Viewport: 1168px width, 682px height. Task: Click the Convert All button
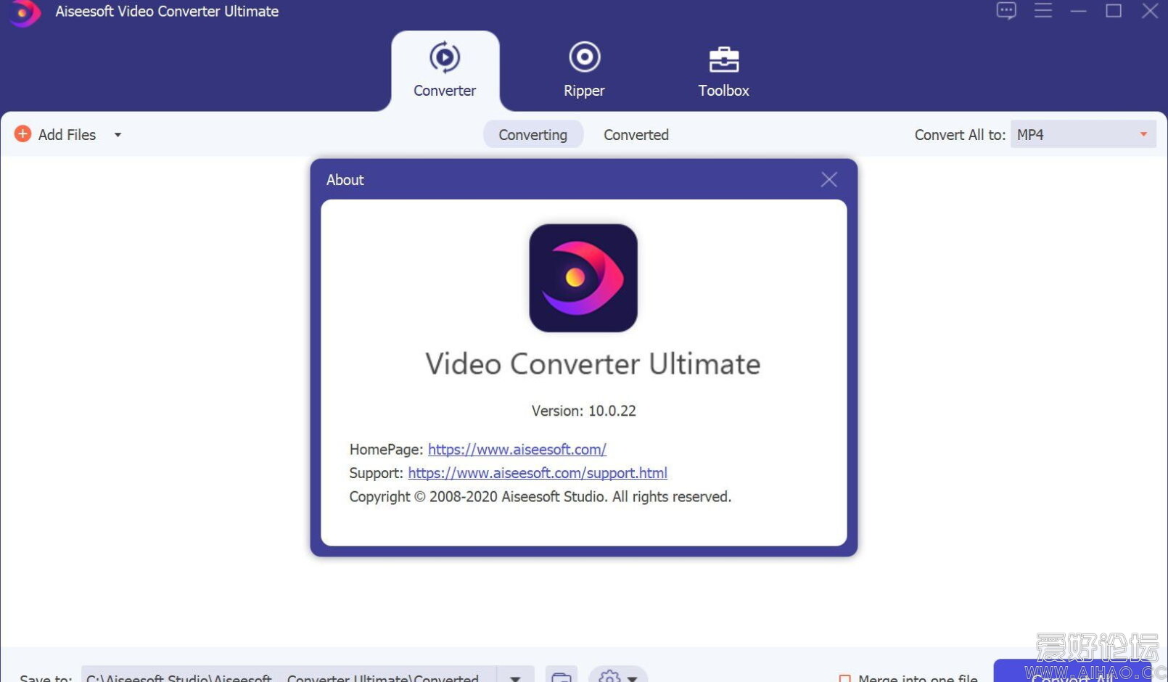coord(1072,672)
